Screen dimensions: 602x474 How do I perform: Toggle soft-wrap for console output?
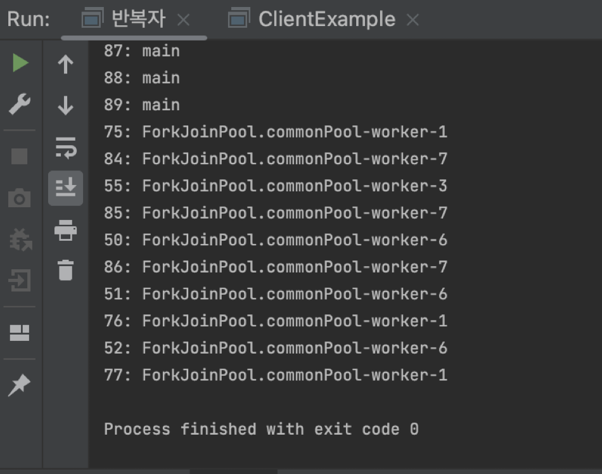point(66,148)
